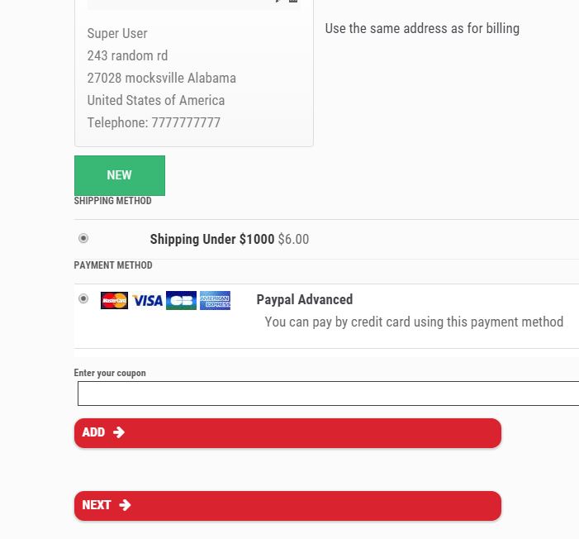Image resolution: width=579 pixels, height=539 pixels.
Task: Select the Super User address name
Action: pyautogui.click(x=117, y=34)
